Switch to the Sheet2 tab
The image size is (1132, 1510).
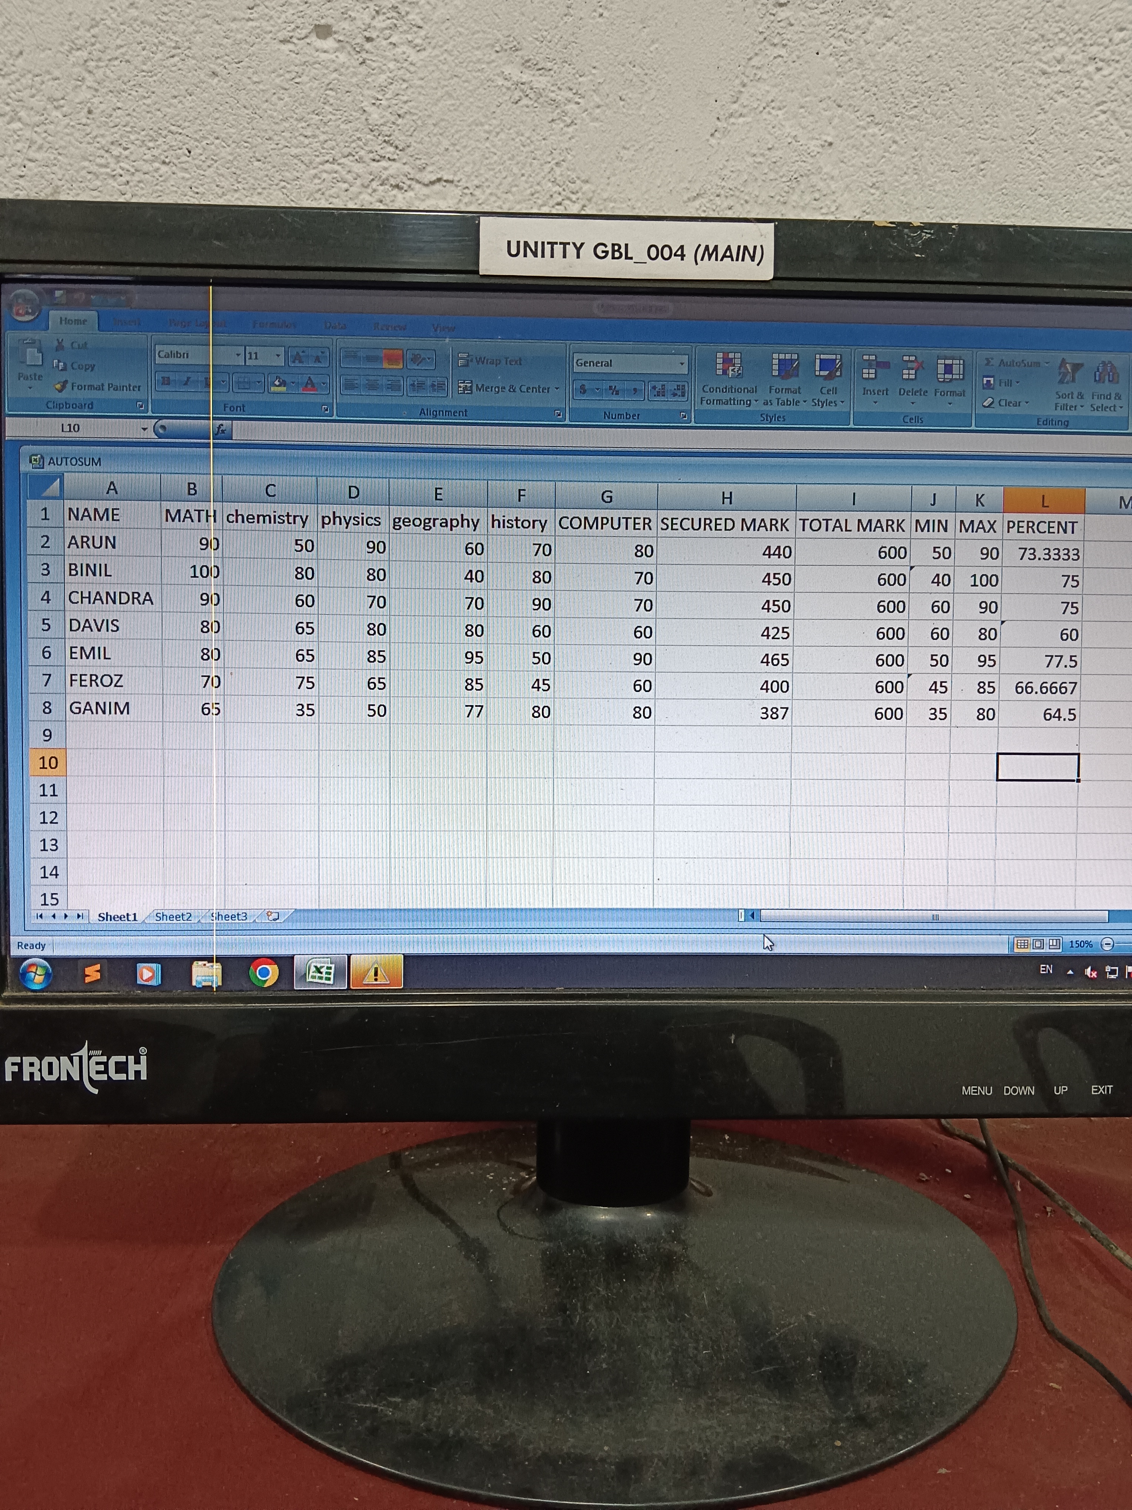[x=173, y=916]
